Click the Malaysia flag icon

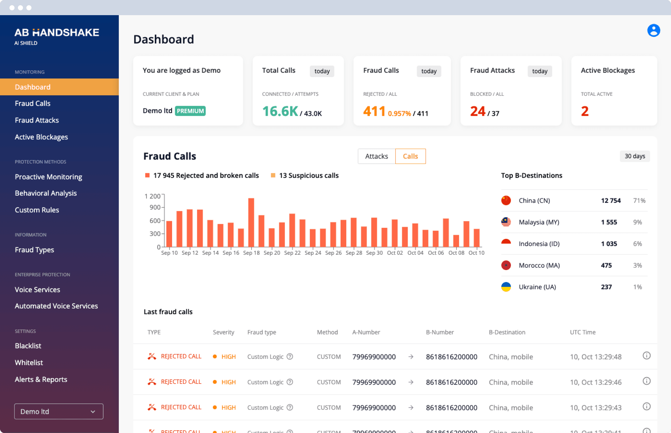point(506,222)
